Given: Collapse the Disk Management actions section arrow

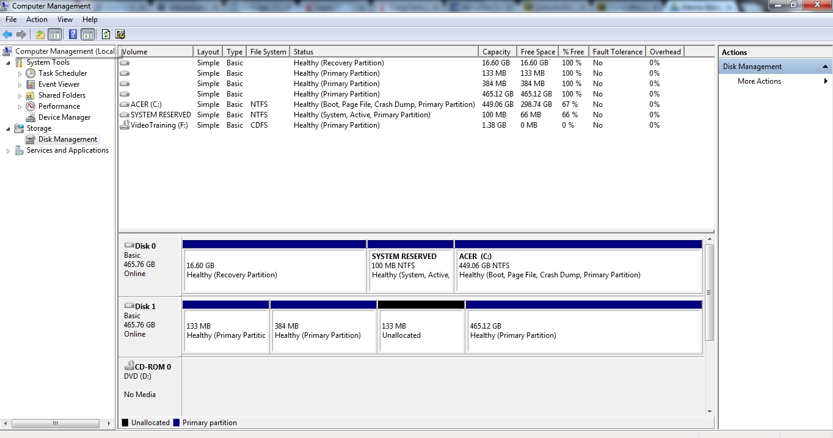Looking at the screenshot, I should [825, 67].
